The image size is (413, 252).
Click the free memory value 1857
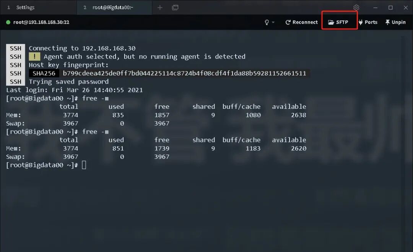click(162, 115)
